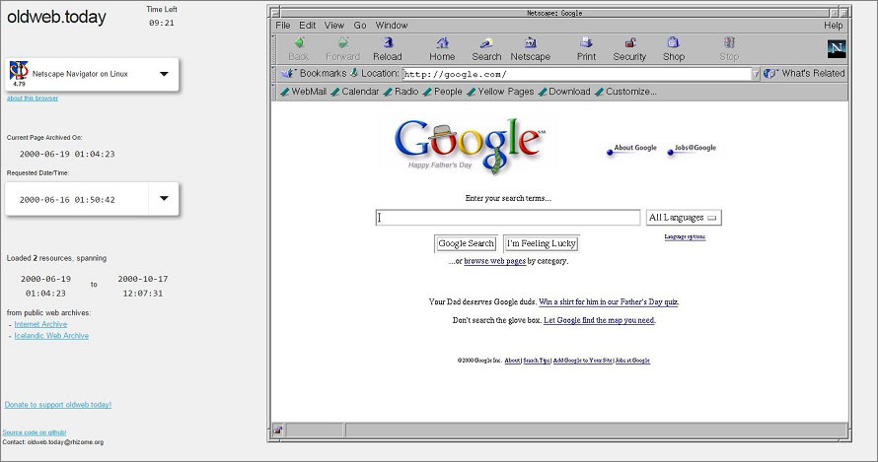The width and height of the screenshot is (878, 462).
Task: Expand the Requested Date/Time dropdown arrow
Action: [x=164, y=199]
